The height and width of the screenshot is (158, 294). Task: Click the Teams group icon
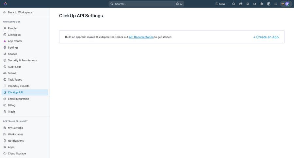[5, 73]
